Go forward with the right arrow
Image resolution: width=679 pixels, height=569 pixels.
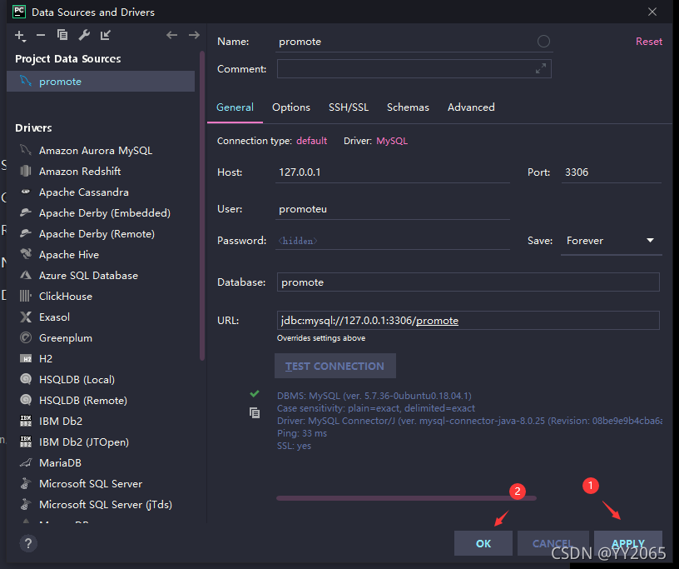(x=194, y=35)
